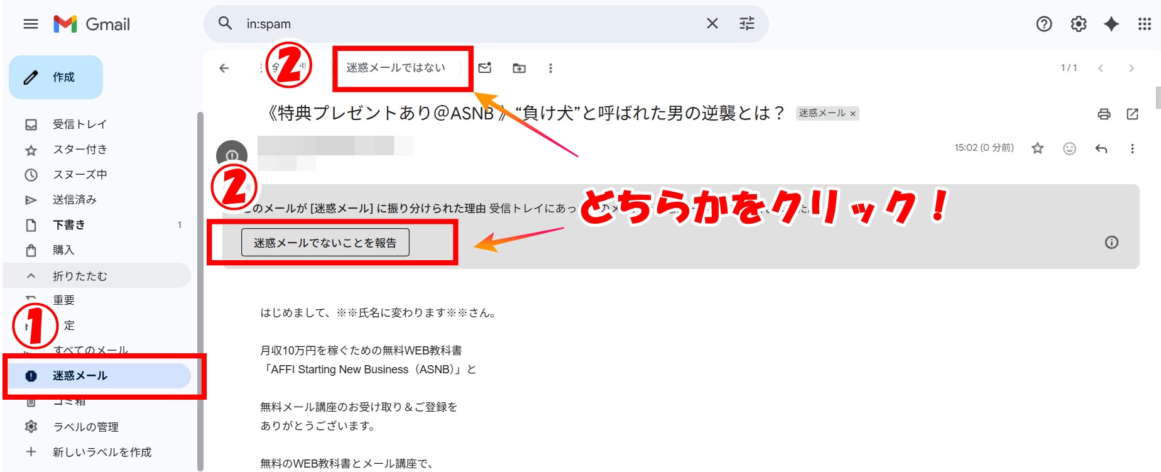Click the 迷惑メールでないことを報告 button
Image resolution: width=1161 pixels, height=472 pixels.
click(325, 243)
